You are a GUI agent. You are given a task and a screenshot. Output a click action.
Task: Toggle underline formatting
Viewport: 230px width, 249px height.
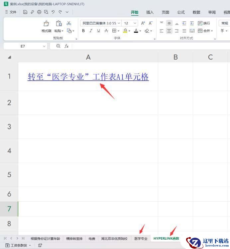click(98, 31)
